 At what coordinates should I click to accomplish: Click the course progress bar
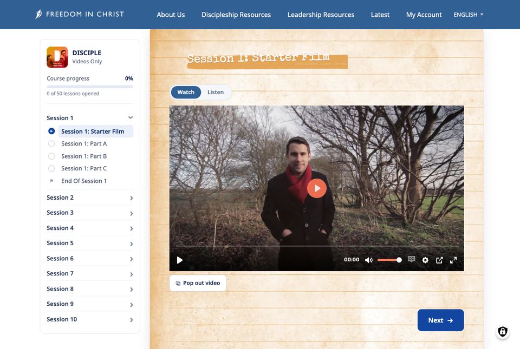tap(90, 87)
